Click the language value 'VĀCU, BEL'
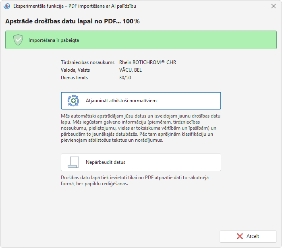Image resolution: width=282 pixels, height=248 pixels. (x=131, y=70)
